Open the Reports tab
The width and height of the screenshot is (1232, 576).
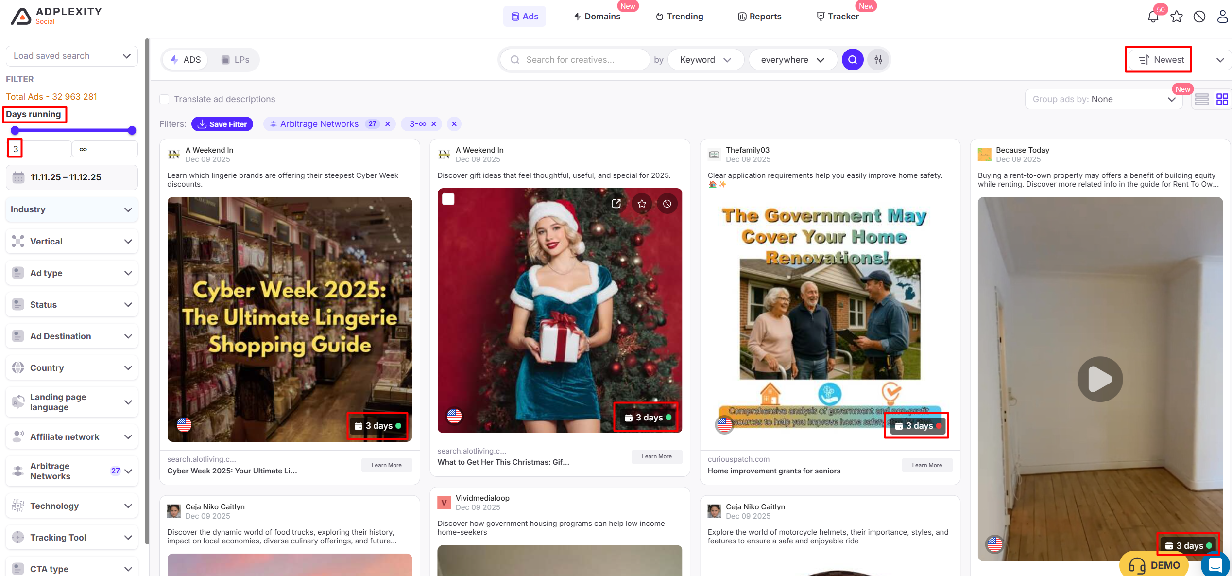coord(760,17)
